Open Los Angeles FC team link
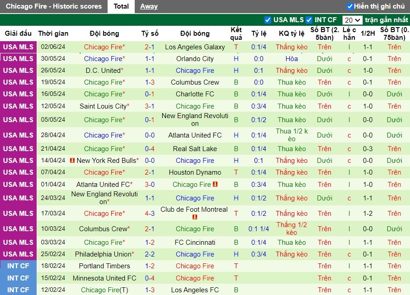 (195, 290)
